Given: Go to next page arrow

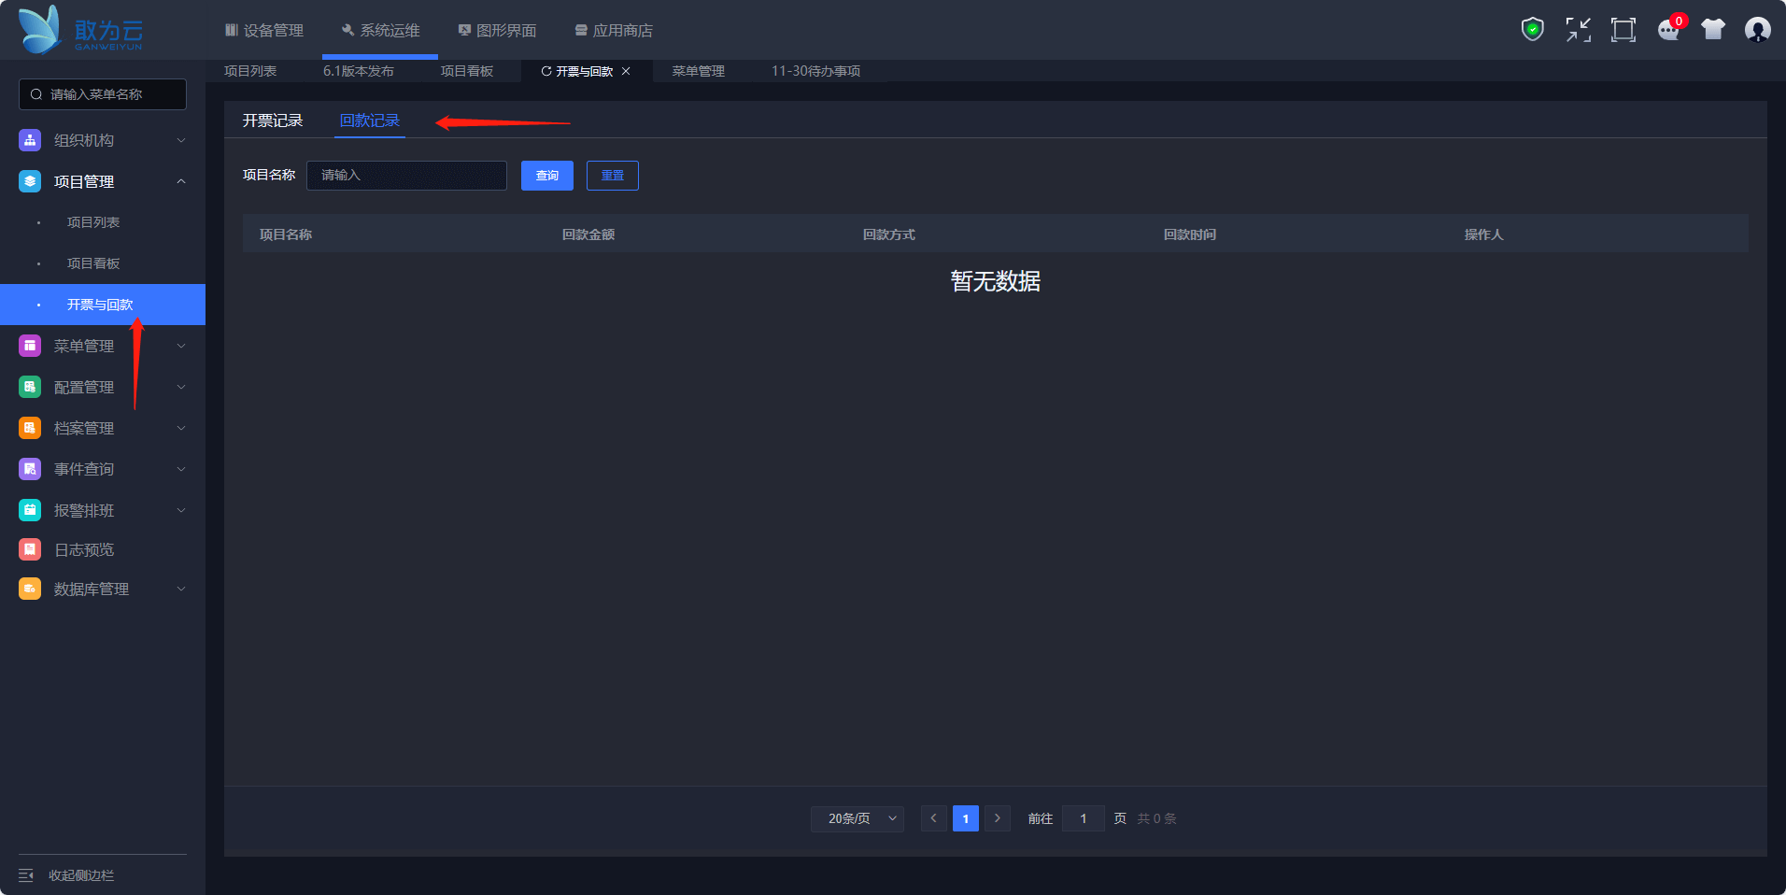Looking at the screenshot, I should click(x=998, y=818).
